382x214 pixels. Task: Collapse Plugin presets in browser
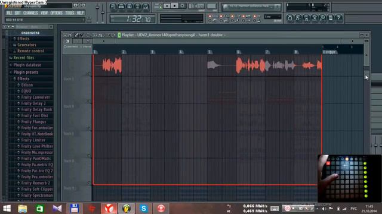pyautogui.click(x=26, y=73)
